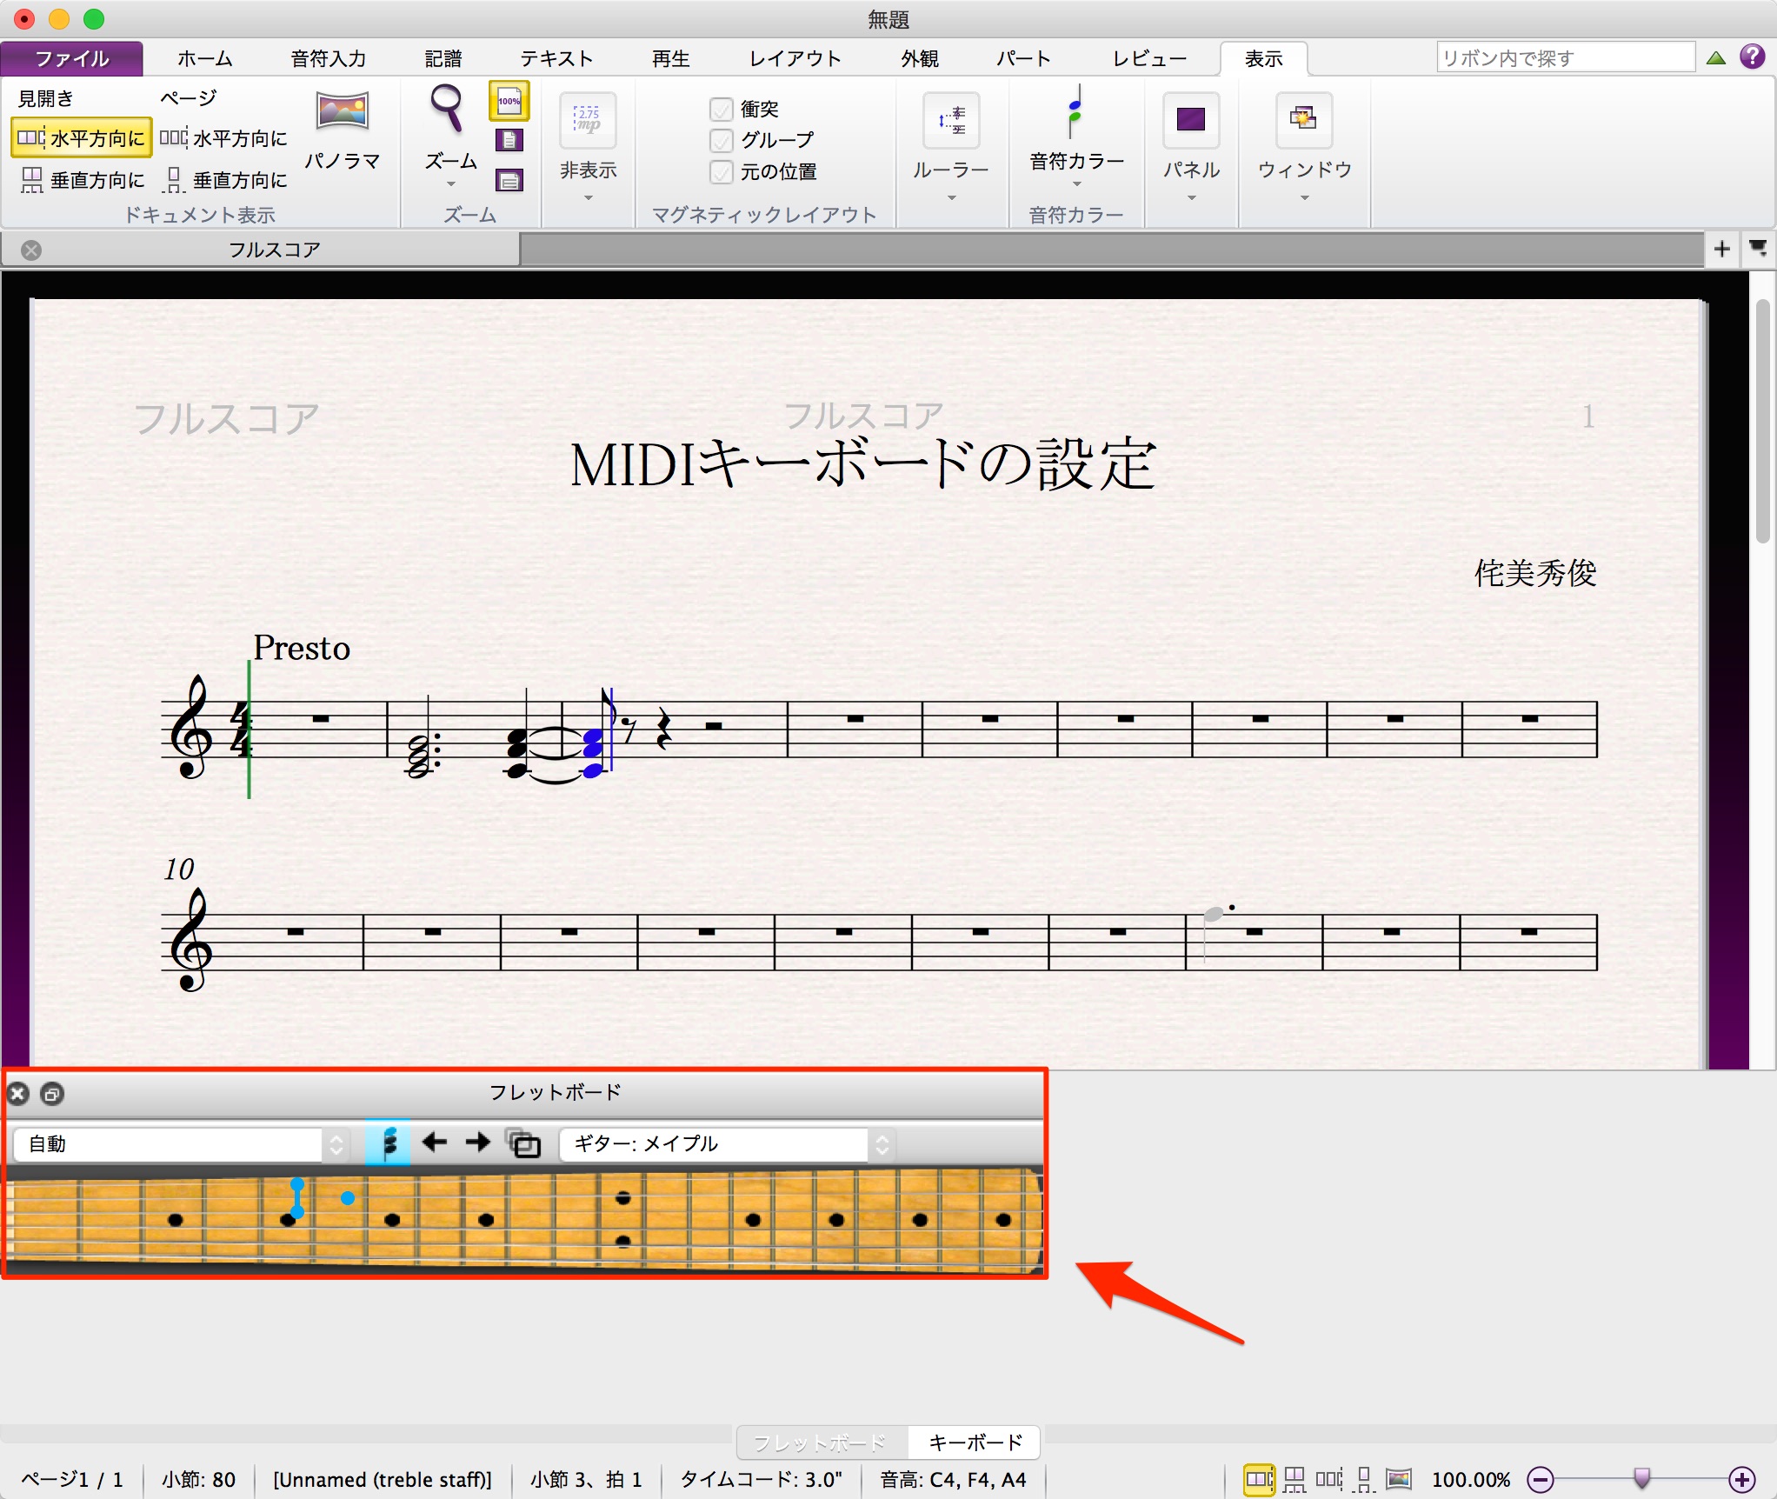The image size is (1777, 1499).
Task: Switch to the テキスト ribbon tab
Action: tap(556, 58)
